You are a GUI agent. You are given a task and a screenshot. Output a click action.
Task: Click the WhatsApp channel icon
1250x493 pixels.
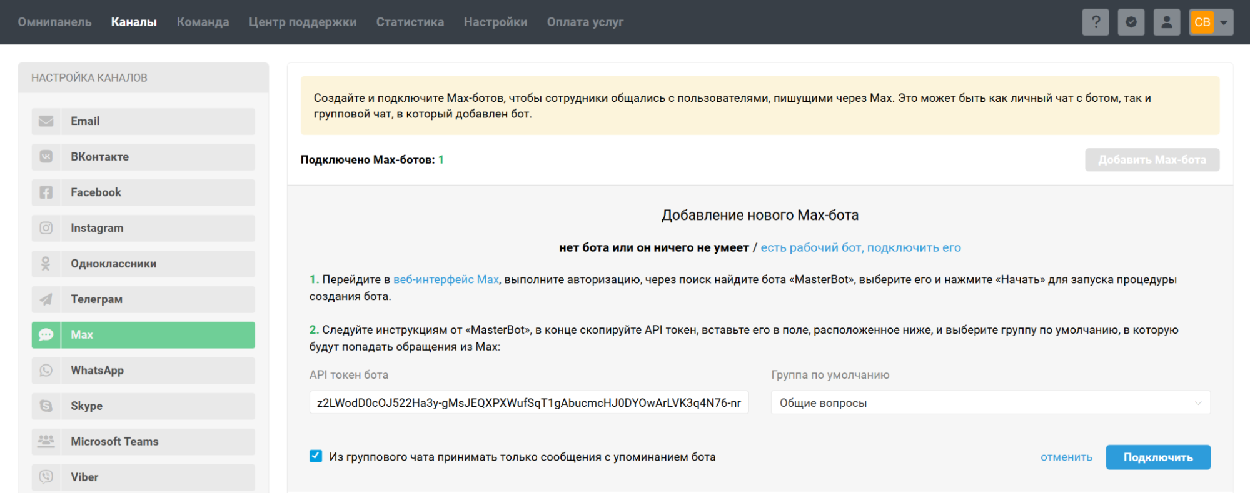coord(46,371)
